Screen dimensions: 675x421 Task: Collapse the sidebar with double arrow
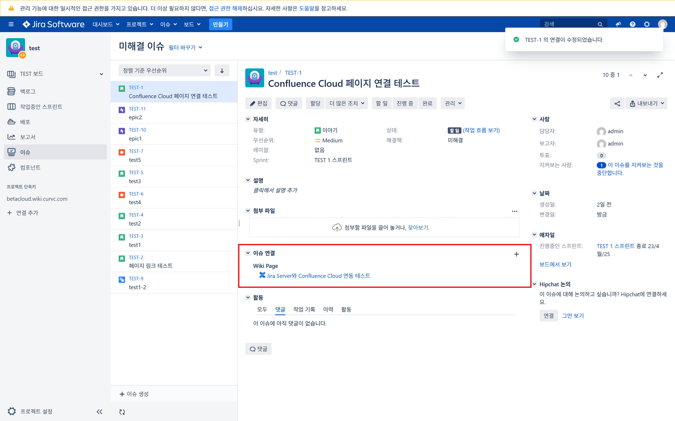[99, 412]
